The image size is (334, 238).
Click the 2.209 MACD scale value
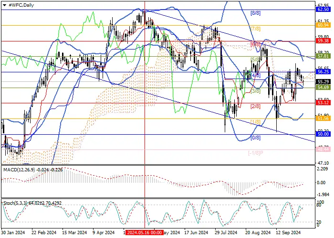[321, 169]
